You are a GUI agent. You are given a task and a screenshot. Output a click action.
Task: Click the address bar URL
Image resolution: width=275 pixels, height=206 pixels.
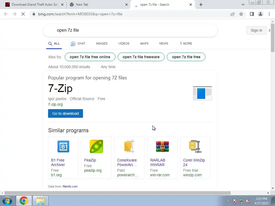(80, 14)
